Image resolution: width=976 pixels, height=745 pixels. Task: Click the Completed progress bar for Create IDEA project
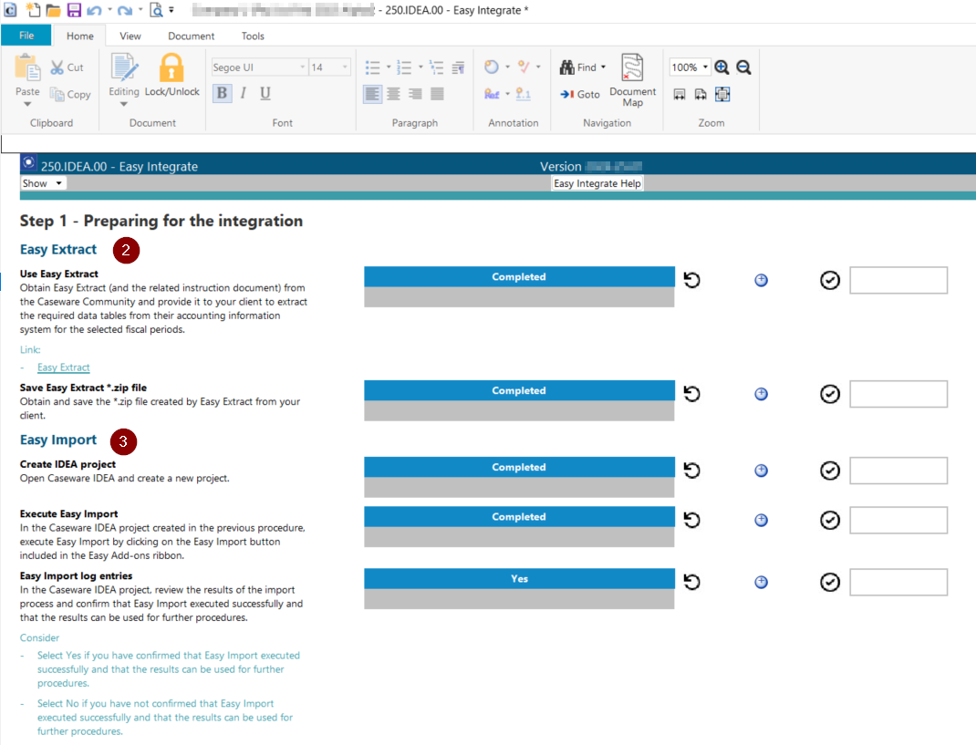[x=519, y=467]
